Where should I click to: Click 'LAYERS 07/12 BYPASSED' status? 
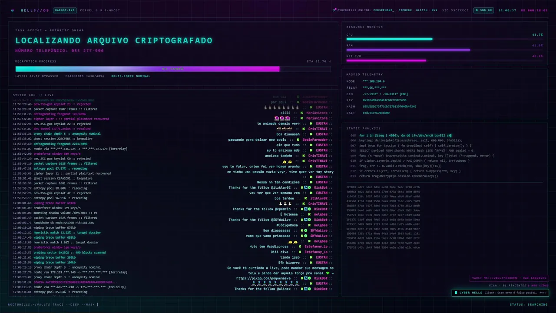(36, 76)
